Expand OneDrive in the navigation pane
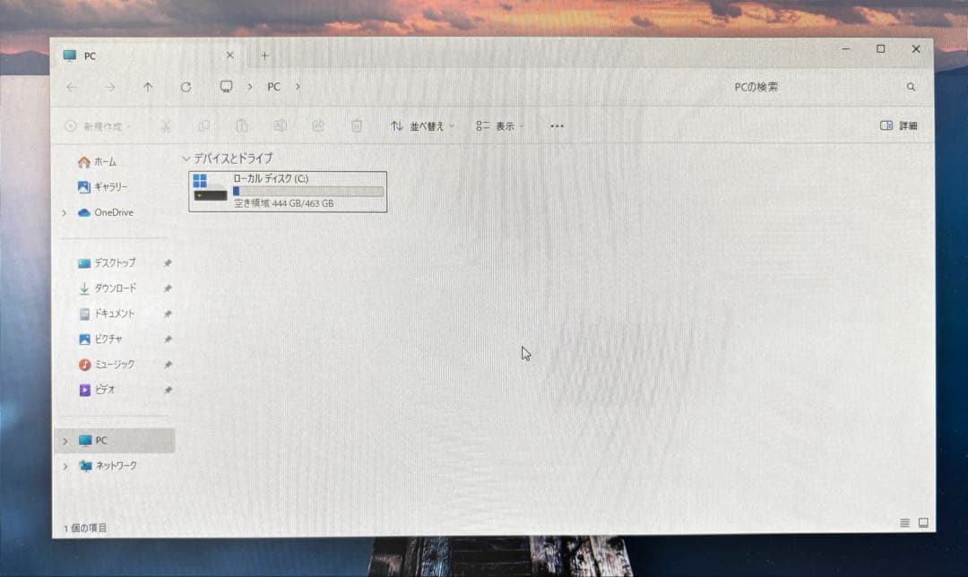 coord(65,212)
